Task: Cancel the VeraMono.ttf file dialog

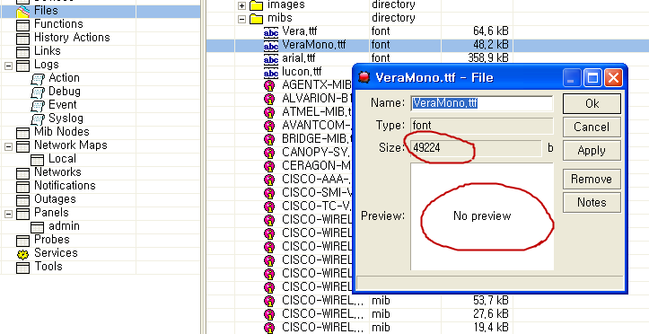Action: (x=592, y=127)
